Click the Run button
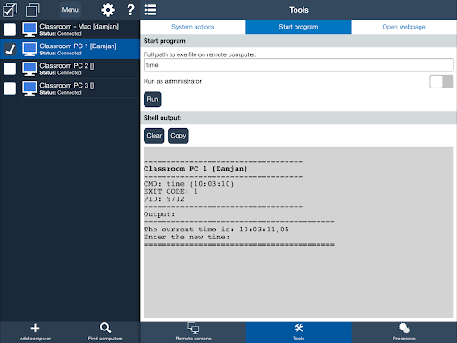Screen dimensions: 457x343 [x=153, y=99]
